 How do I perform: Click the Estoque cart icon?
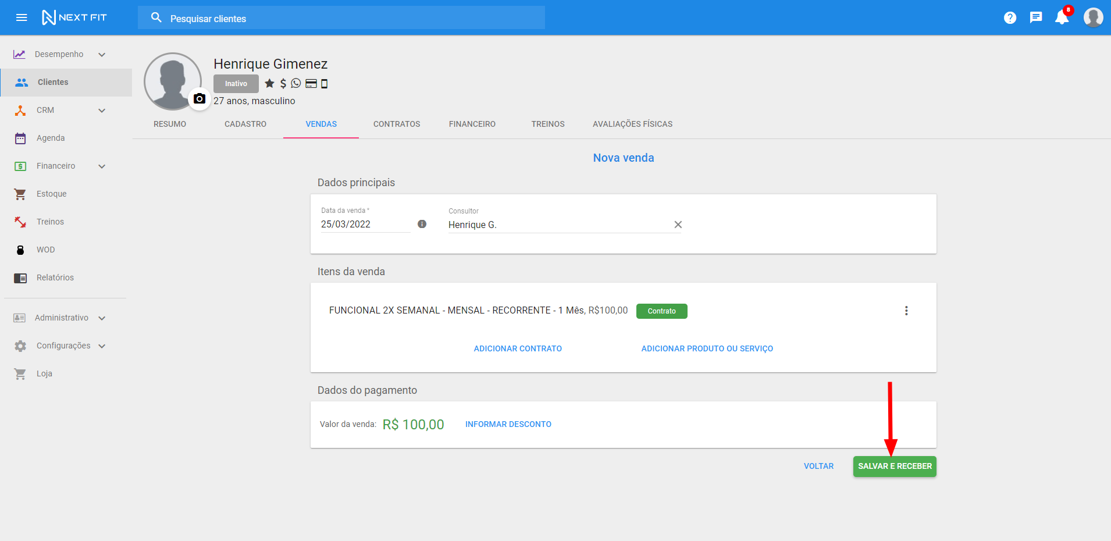click(x=20, y=194)
